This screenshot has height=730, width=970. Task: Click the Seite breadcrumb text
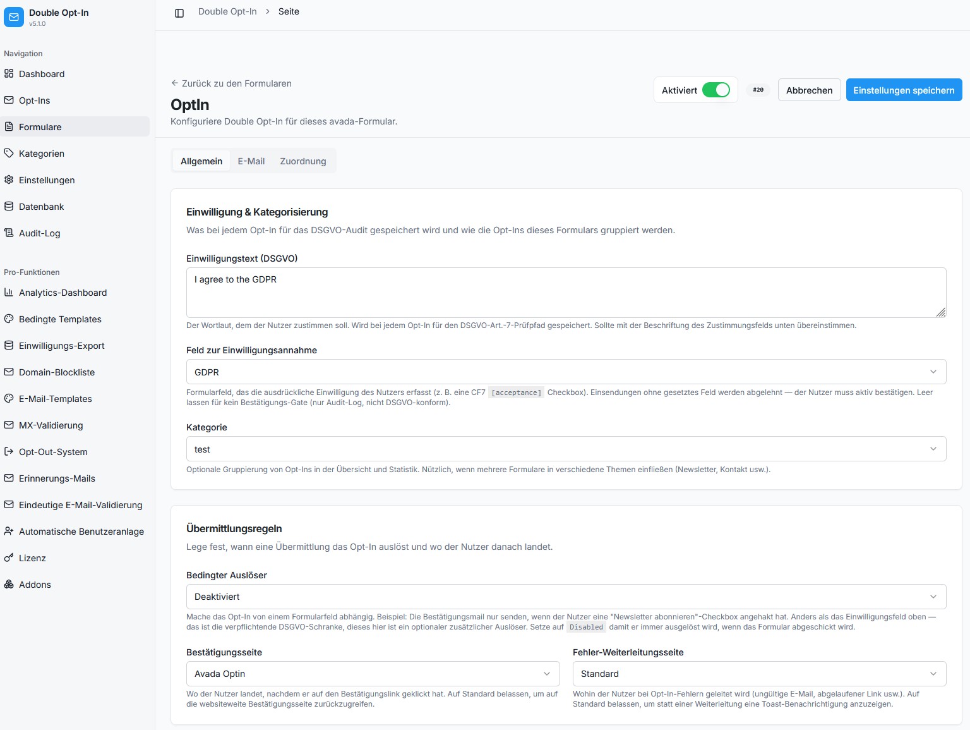pyautogui.click(x=289, y=11)
